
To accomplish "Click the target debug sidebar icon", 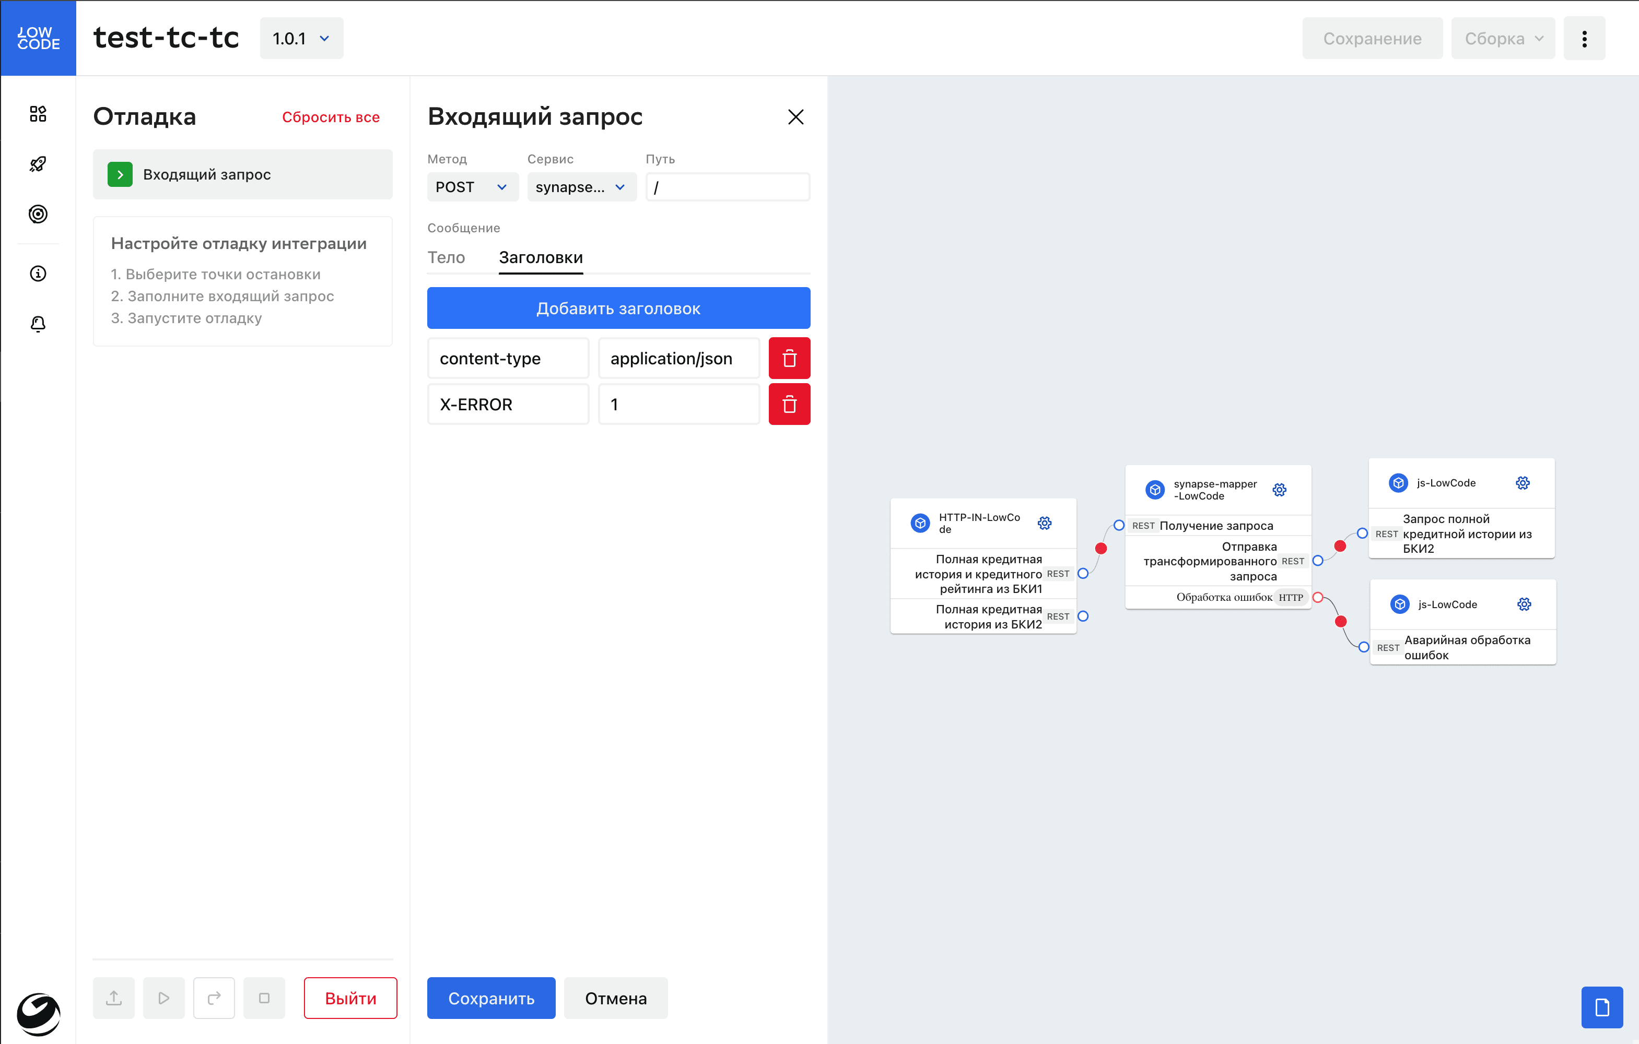I will 38,214.
